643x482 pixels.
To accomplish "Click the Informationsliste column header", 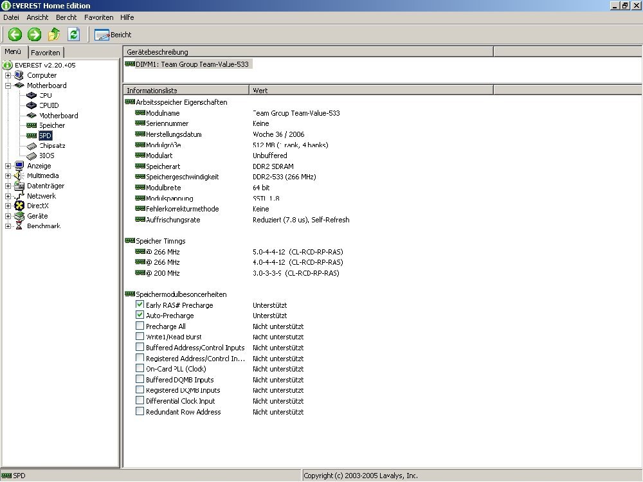I will click(186, 91).
